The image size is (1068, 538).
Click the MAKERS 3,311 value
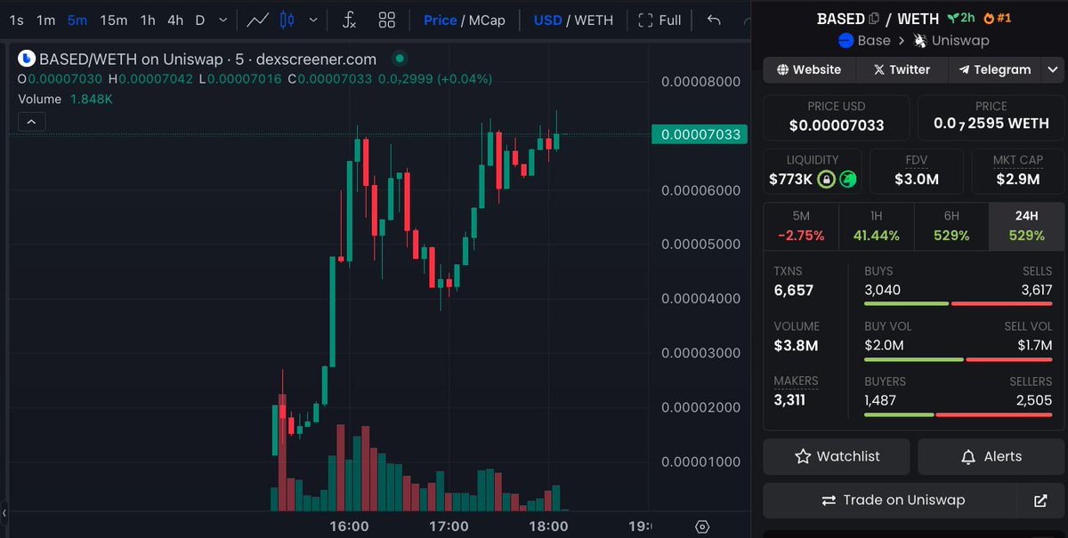pos(789,400)
